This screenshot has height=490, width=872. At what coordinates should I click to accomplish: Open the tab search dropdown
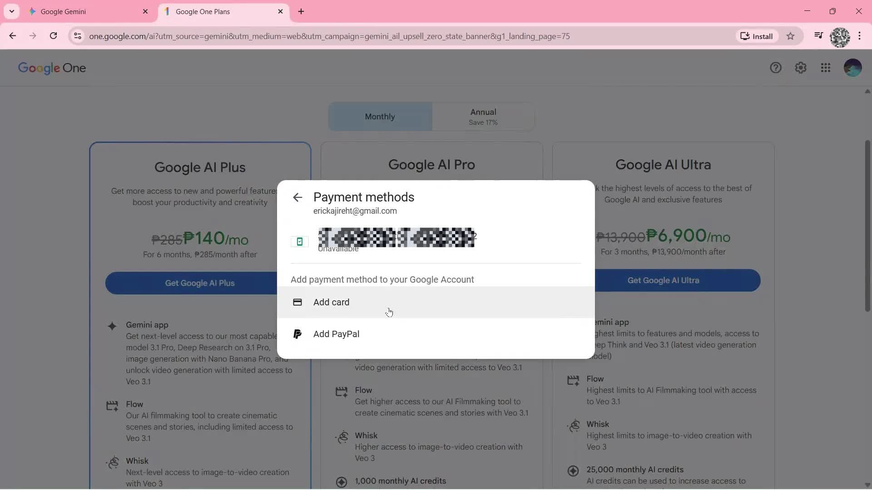[x=11, y=11]
